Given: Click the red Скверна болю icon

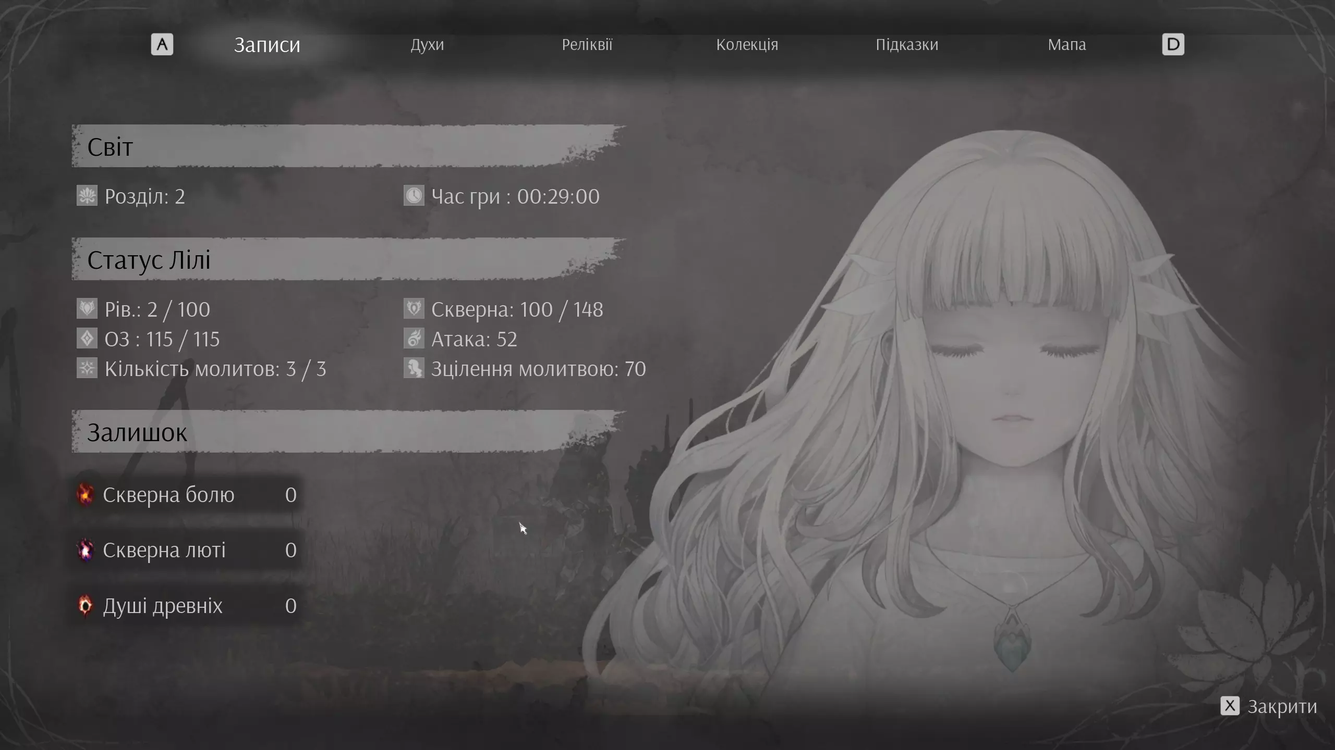Looking at the screenshot, I should tap(86, 494).
